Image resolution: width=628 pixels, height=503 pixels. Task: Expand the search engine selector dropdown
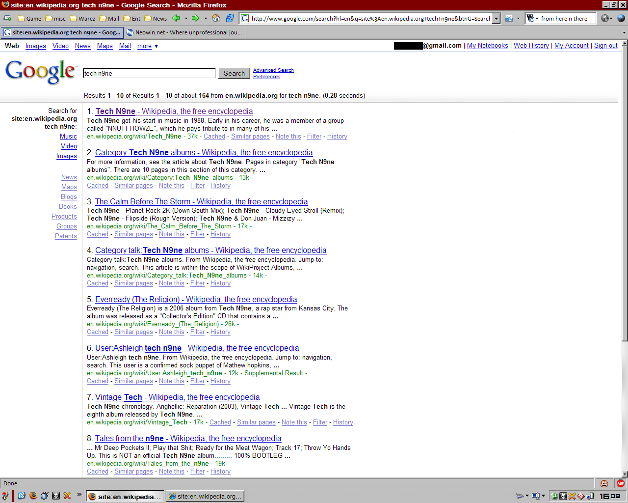533,19
